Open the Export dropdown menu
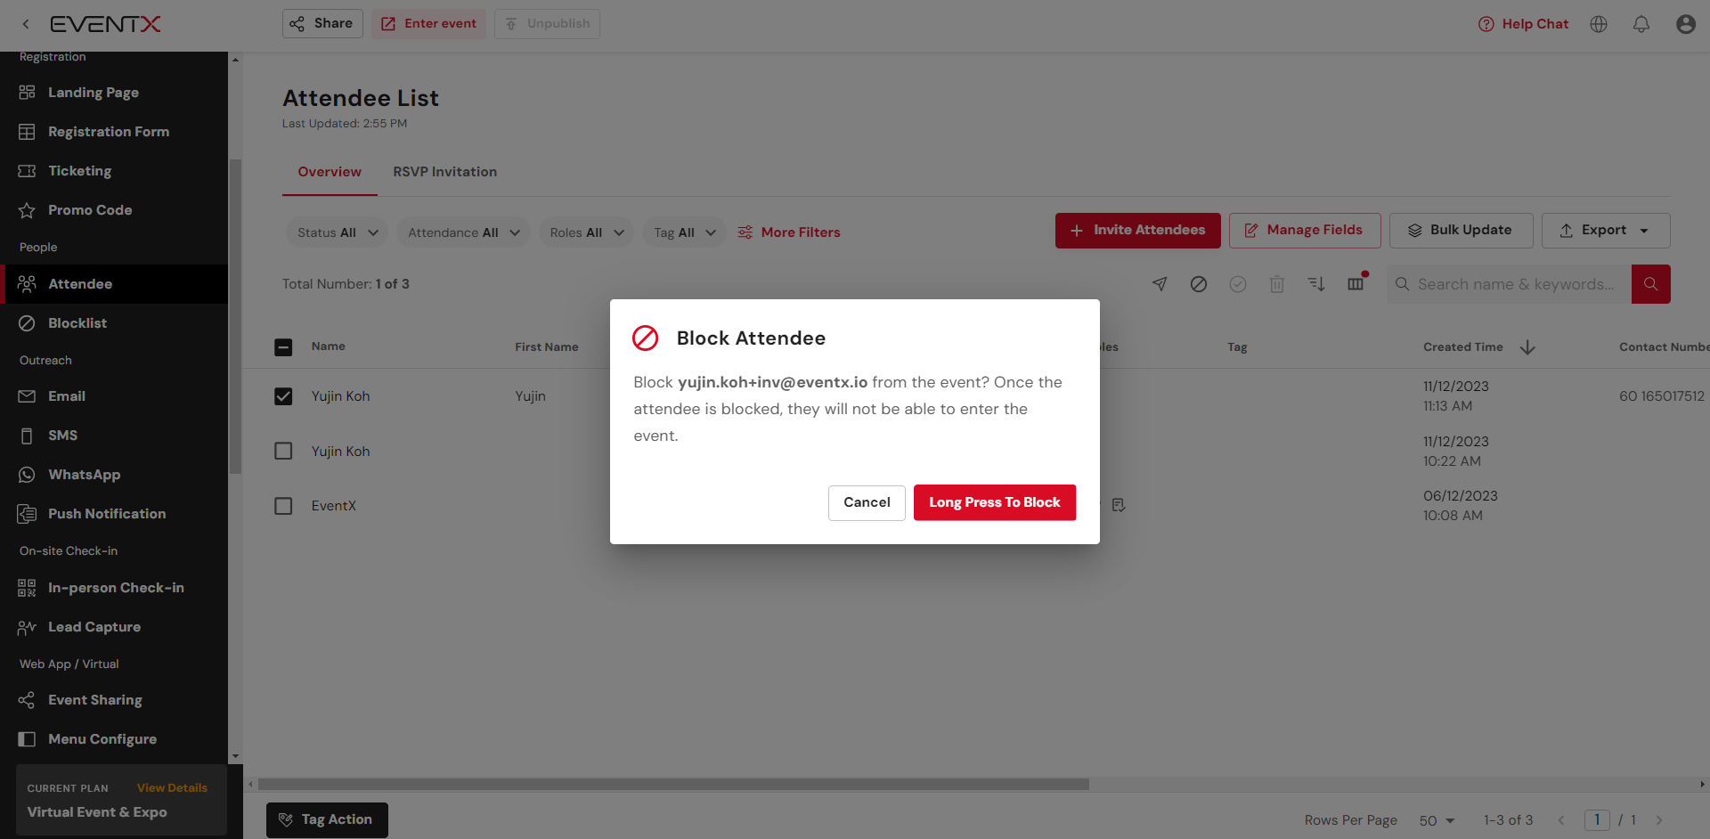 (1605, 231)
